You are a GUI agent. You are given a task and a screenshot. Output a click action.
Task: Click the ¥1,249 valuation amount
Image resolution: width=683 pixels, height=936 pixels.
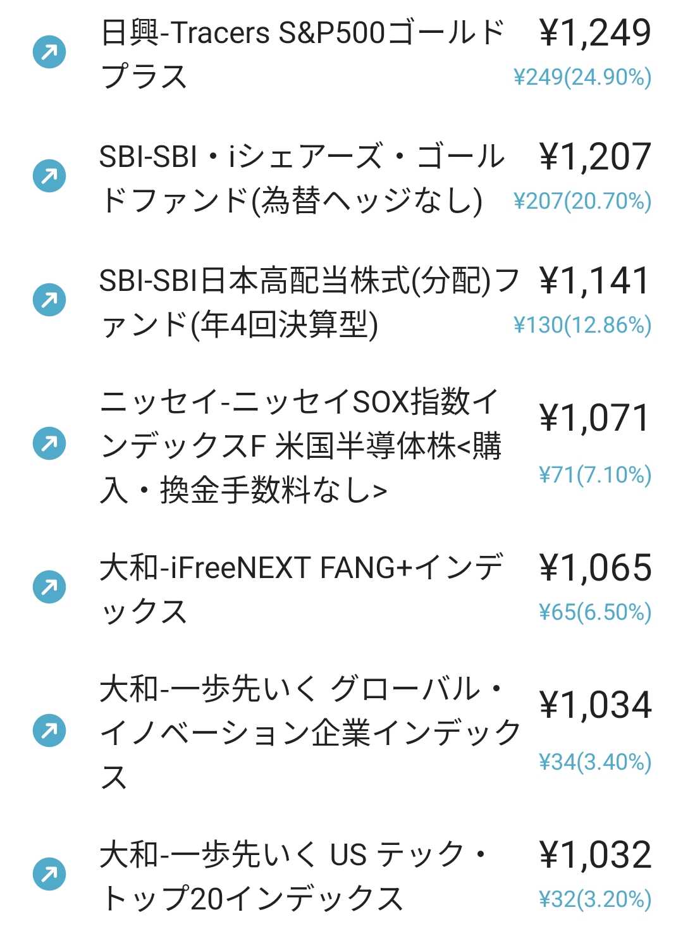tap(594, 33)
